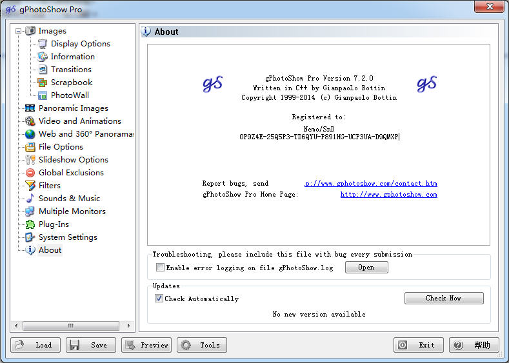Click the green Plug-Ins puzzle icon
The height and width of the screenshot is (363, 509).
click(x=30, y=224)
